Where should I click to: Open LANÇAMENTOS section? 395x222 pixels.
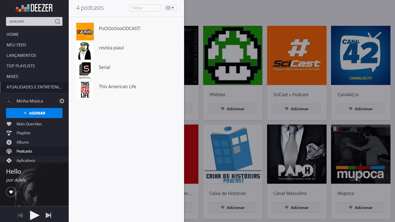click(x=21, y=55)
